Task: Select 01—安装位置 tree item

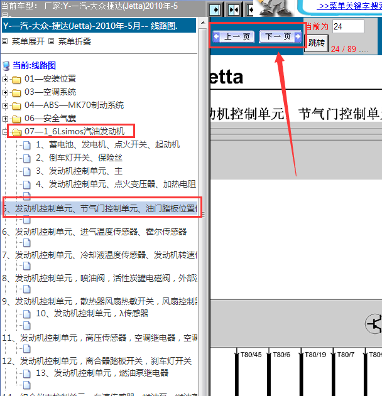Action: (x=50, y=79)
